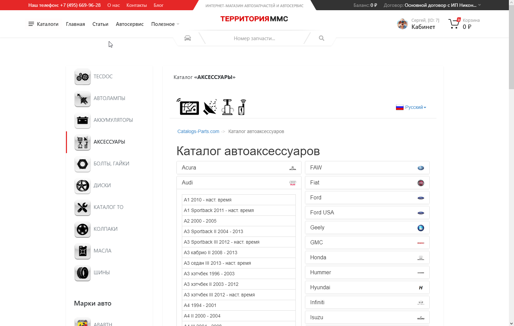
Task: Click the satellite dish accessory icon
Action: [210, 107]
